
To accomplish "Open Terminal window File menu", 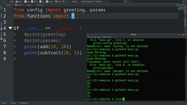I will (88, 37).
